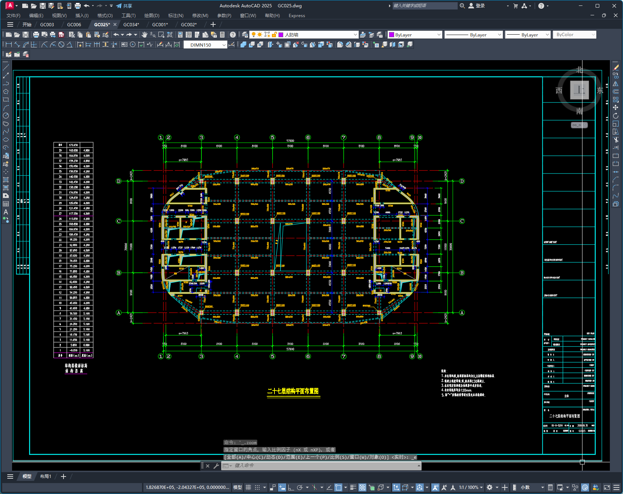Toggle hardware acceleration status icon

(x=585, y=487)
